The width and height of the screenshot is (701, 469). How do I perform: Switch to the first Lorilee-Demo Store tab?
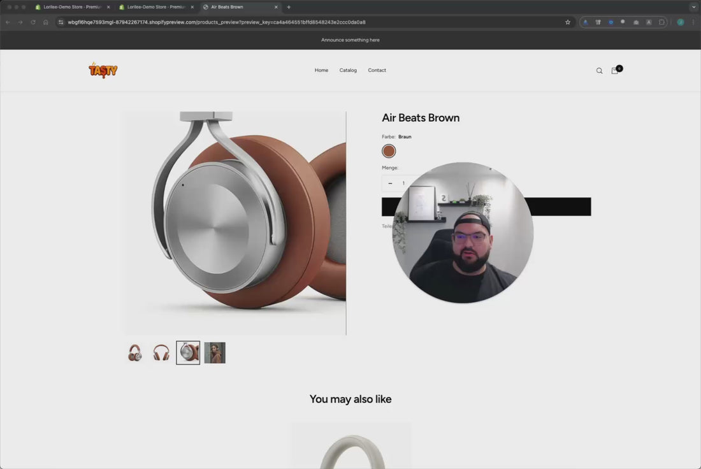point(71,7)
